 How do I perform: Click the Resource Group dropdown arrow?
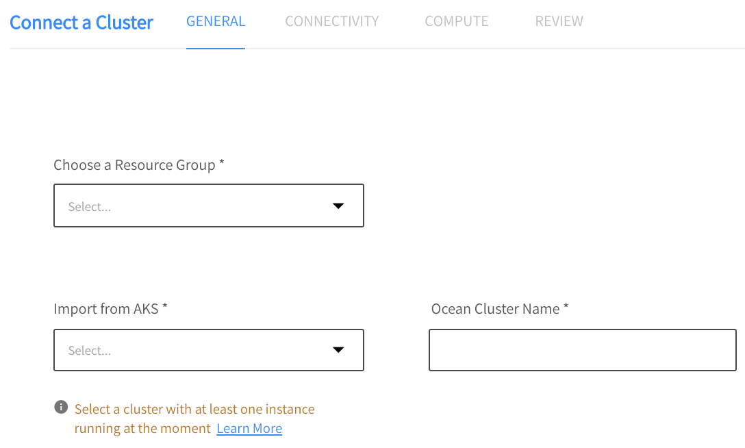(338, 206)
